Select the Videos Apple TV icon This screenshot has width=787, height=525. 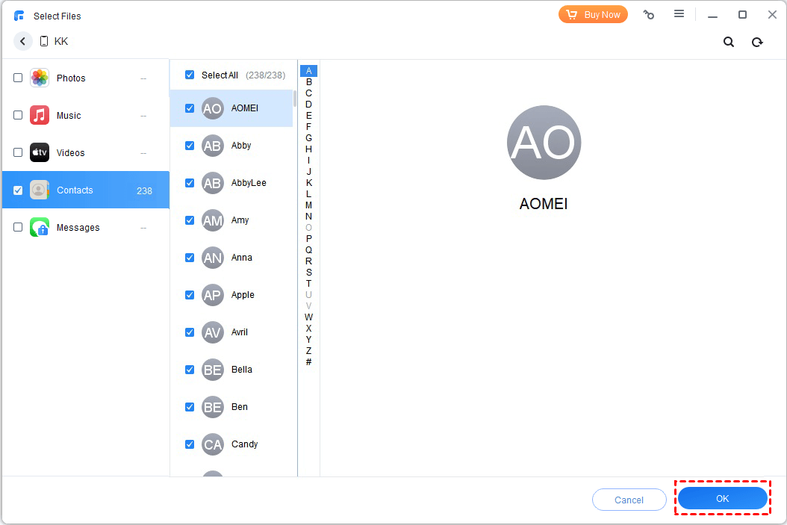[x=40, y=152]
